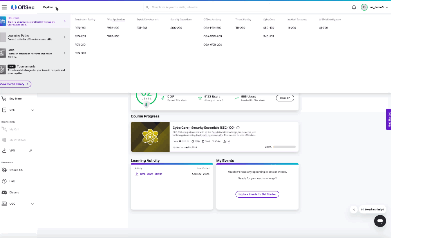Click the XP lightning bolt icon
The width and height of the screenshot is (423, 238).
tap(163, 98)
